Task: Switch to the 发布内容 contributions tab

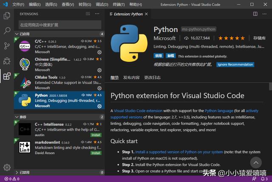Action: click(x=131, y=78)
